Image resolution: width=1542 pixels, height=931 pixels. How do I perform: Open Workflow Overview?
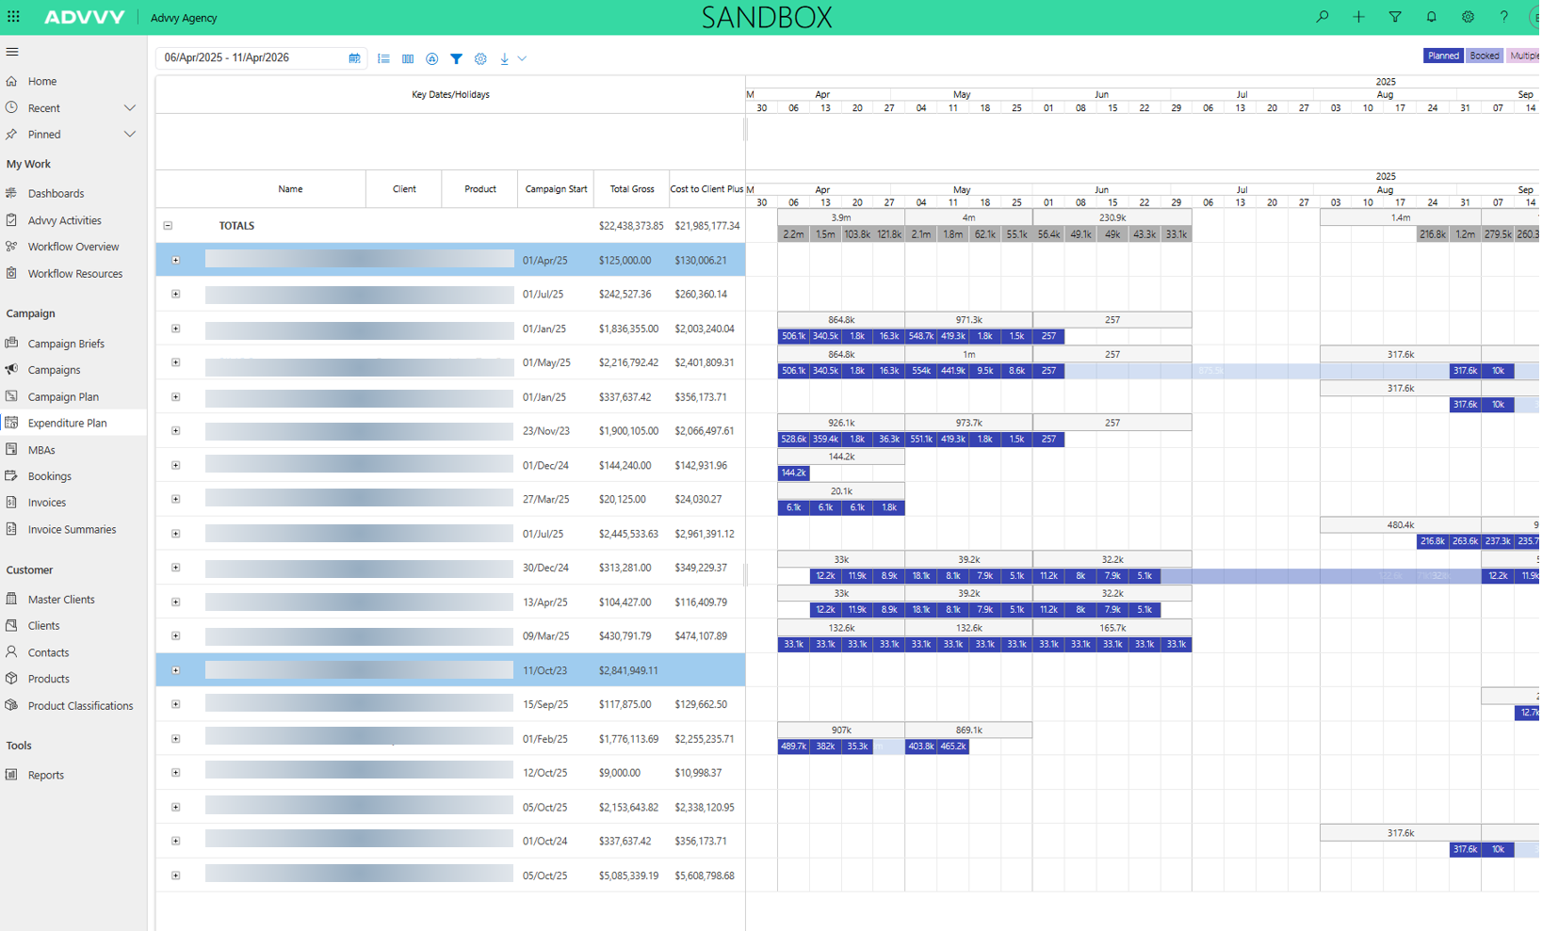pyautogui.click(x=73, y=247)
